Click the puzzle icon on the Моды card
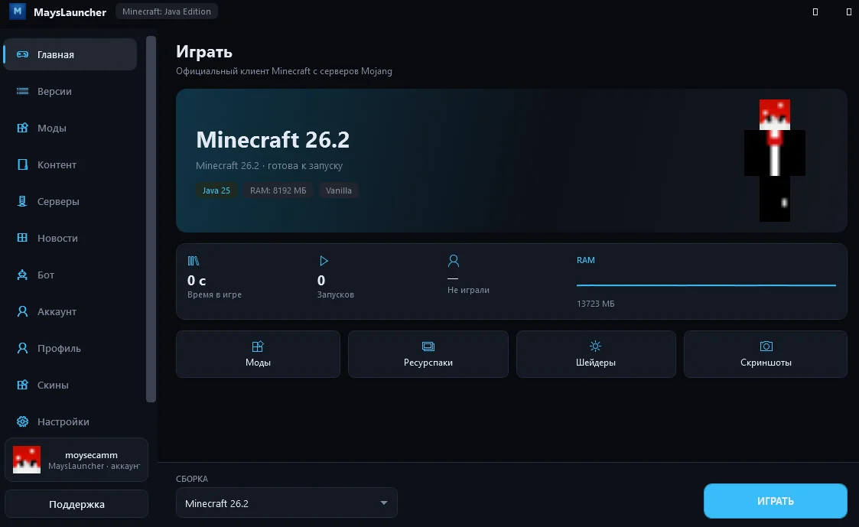Viewport: 859px width, 527px height. pos(258,346)
